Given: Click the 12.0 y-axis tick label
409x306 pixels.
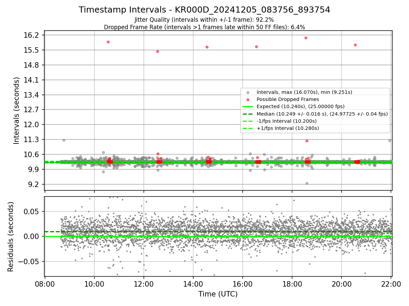Looking at the screenshot, I should tap(32, 125).
